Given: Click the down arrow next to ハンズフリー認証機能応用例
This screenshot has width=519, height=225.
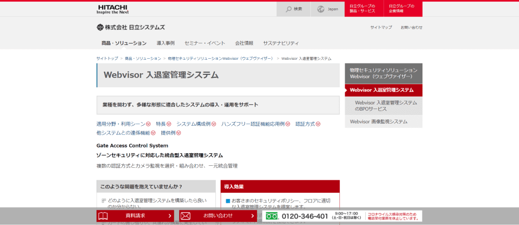Looking at the screenshot, I should point(288,124).
